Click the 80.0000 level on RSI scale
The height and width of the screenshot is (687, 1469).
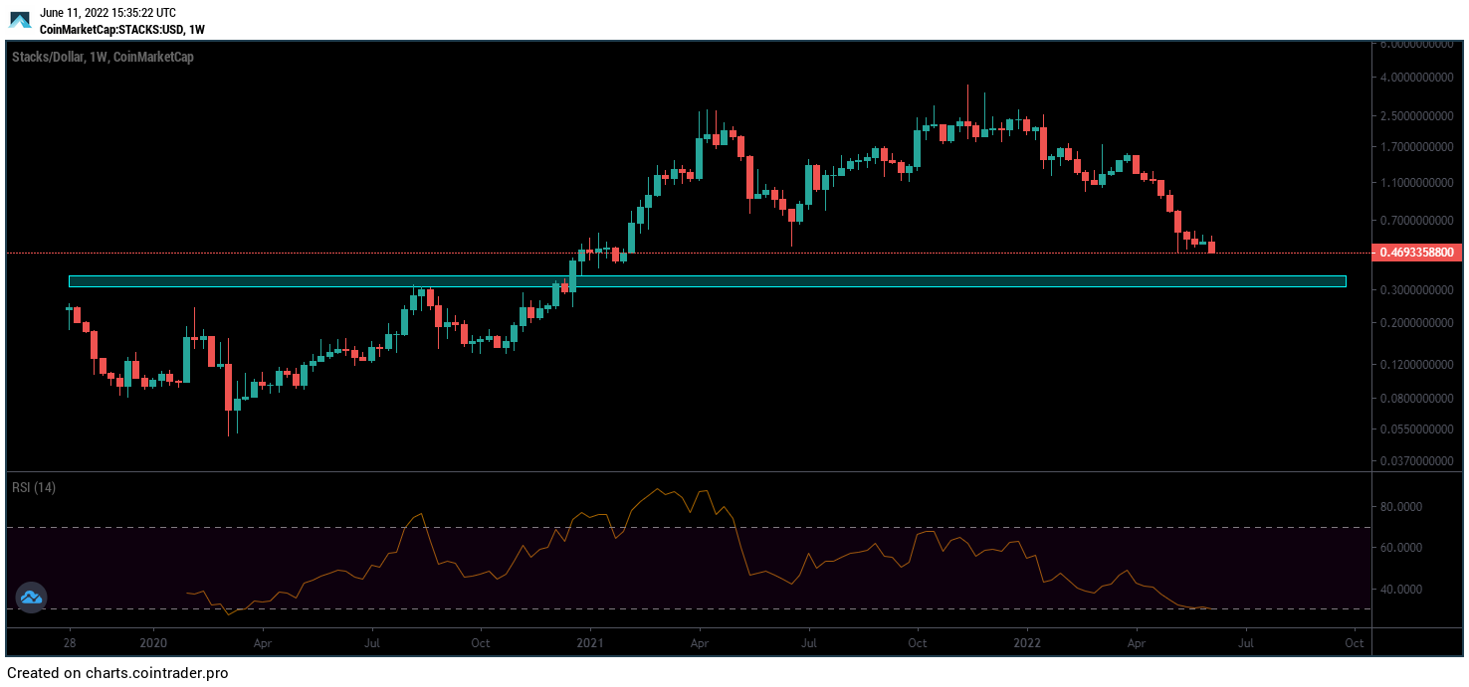pos(1406,506)
